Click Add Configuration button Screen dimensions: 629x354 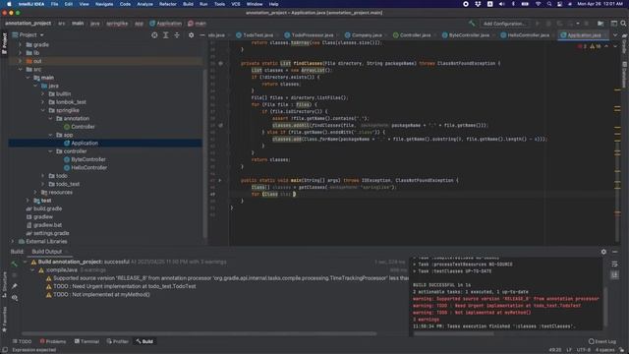(x=504, y=24)
